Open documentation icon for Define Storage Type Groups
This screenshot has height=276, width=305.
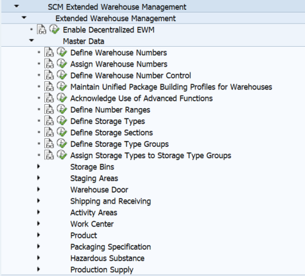tap(49, 144)
